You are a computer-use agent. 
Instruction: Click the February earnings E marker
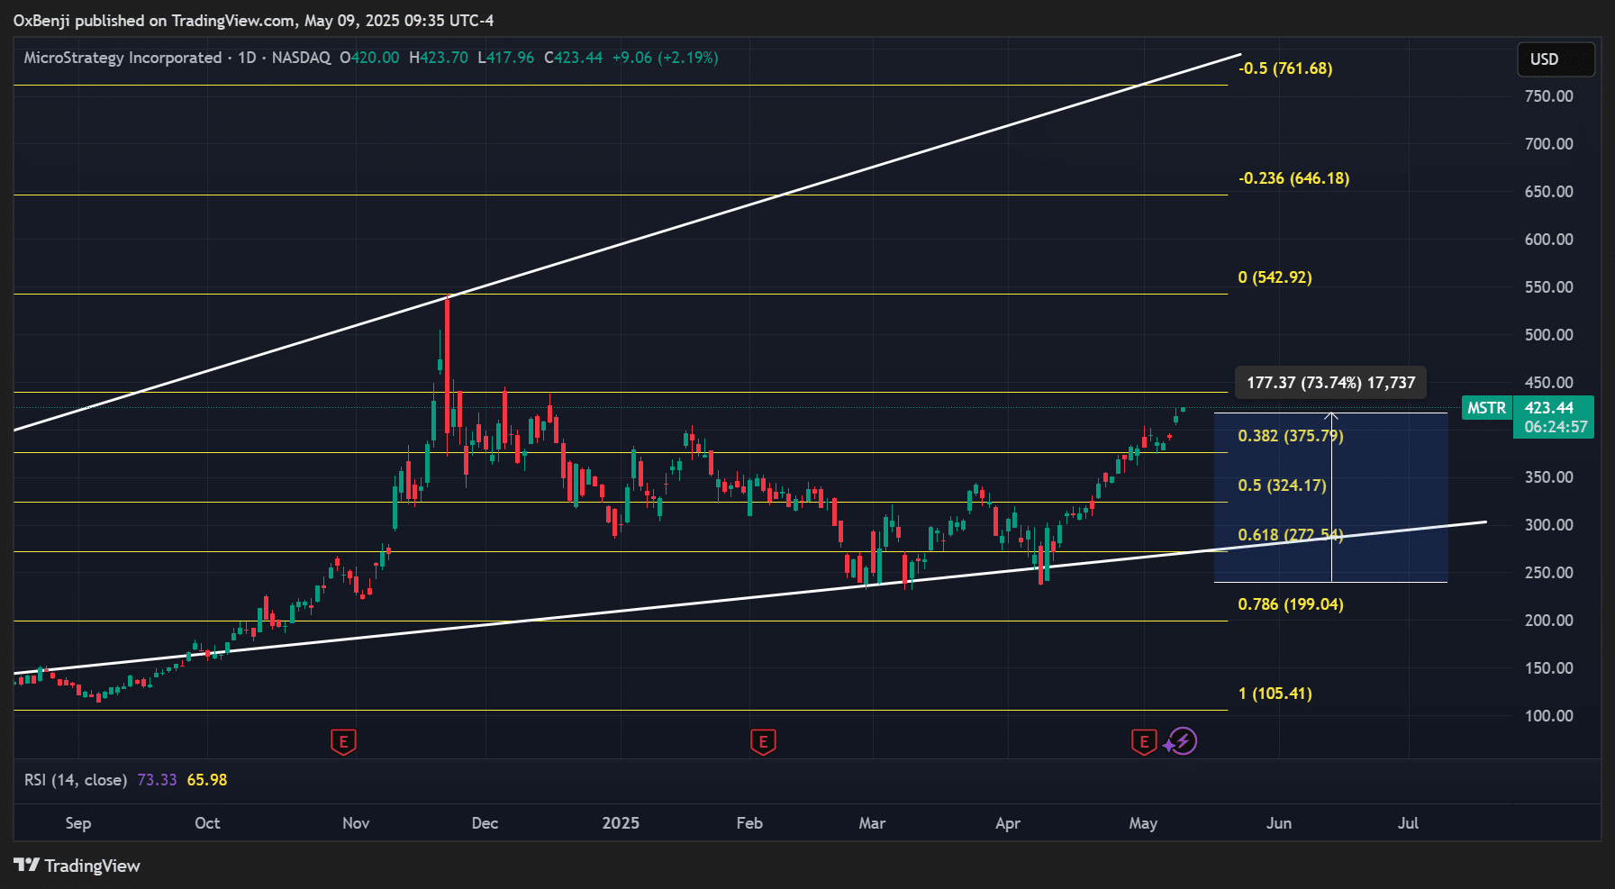763,742
